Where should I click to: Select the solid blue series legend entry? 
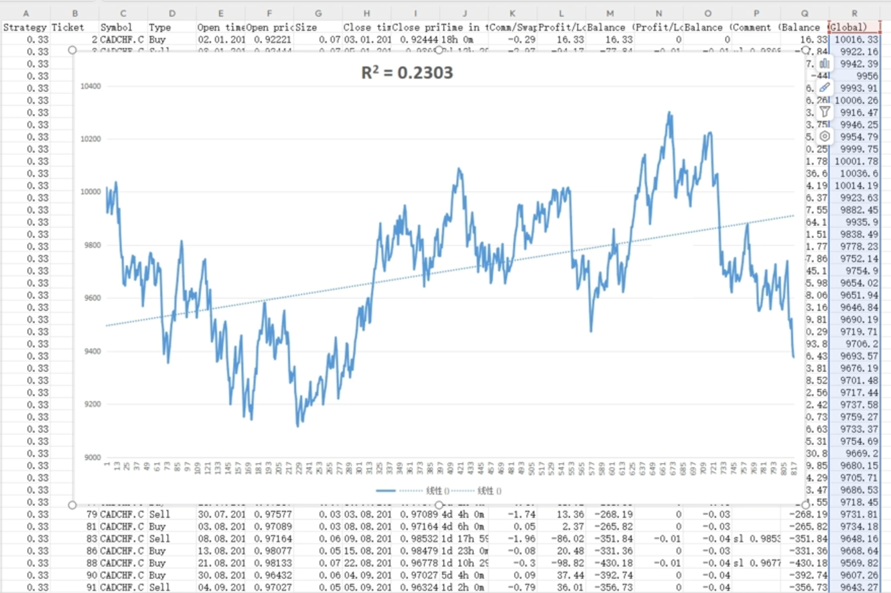[x=386, y=491]
